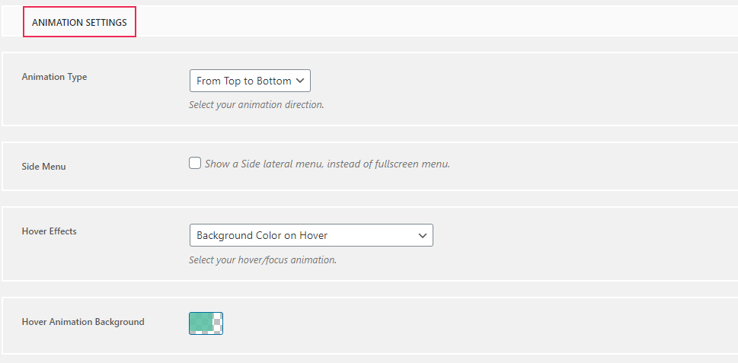The height and width of the screenshot is (363, 738).
Task: Click the blank header bar beside Animation Settings
Action: point(436,21)
